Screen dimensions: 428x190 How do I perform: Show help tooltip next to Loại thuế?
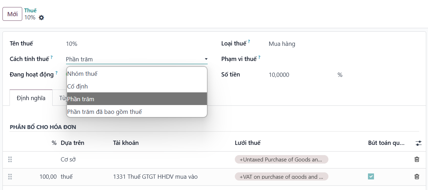coord(249,42)
